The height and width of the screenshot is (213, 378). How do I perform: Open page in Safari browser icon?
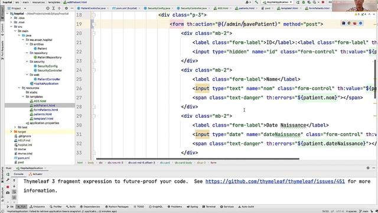(x=361, y=23)
